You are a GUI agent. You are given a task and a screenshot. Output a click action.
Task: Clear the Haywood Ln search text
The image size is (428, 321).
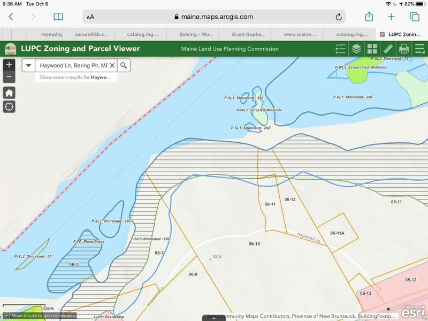[112, 65]
